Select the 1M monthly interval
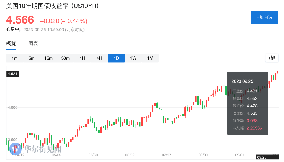Viewport: 284px width, 162px height. click(x=150, y=58)
